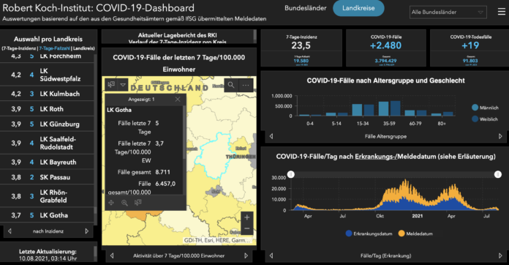The width and height of the screenshot is (509, 265).
Task: Toggle the Weiblich legend series
Action: [485, 119]
